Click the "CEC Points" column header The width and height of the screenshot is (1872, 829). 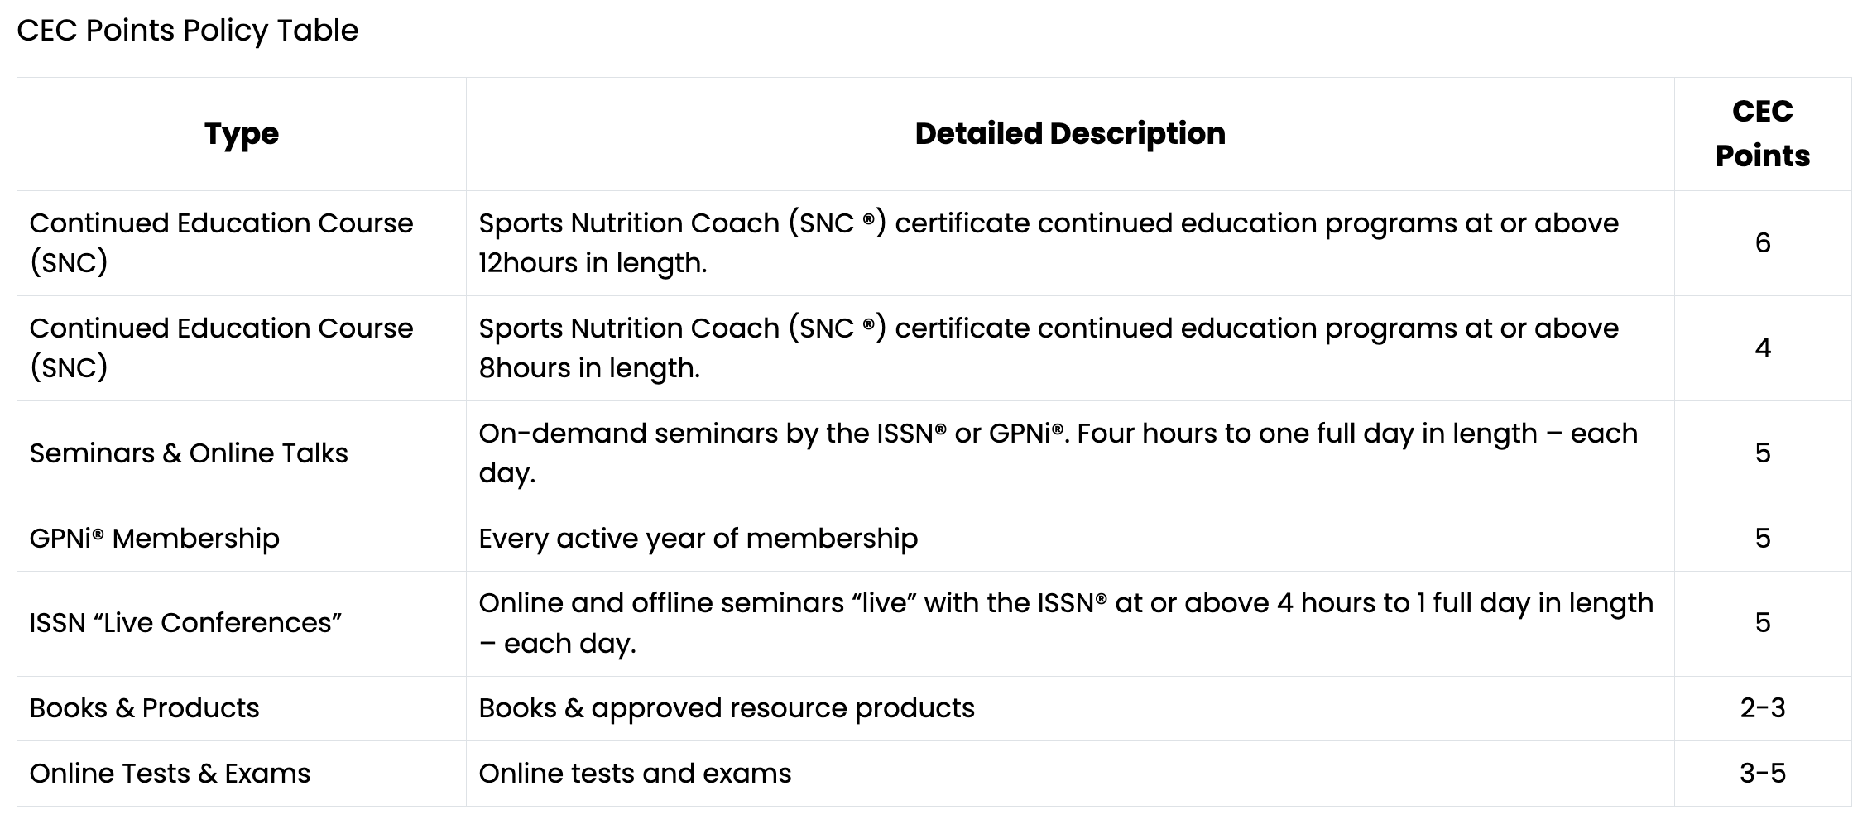coord(1762,134)
